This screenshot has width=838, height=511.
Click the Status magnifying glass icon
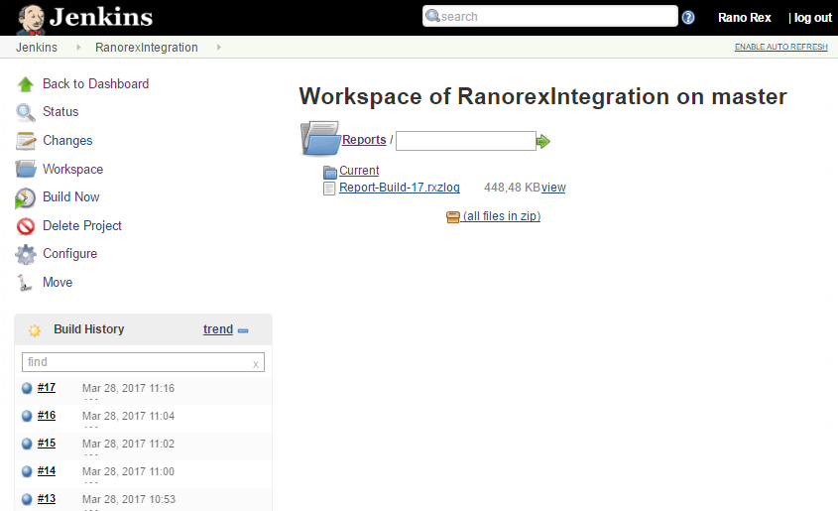25,112
